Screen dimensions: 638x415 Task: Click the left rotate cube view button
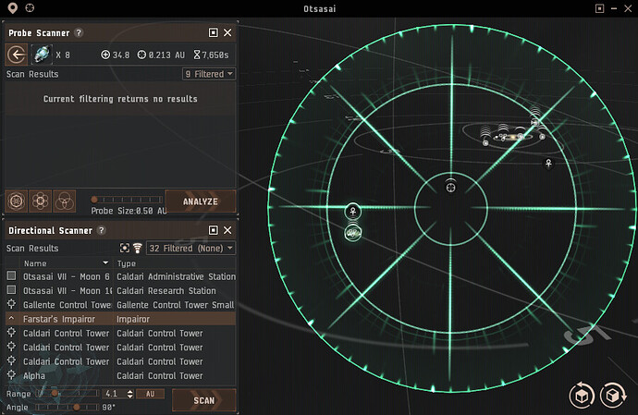tap(582, 395)
